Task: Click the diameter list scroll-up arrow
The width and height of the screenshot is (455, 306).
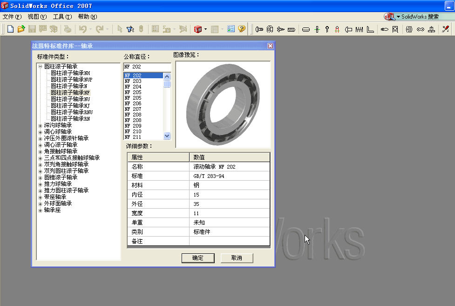Action: coord(167,76)
